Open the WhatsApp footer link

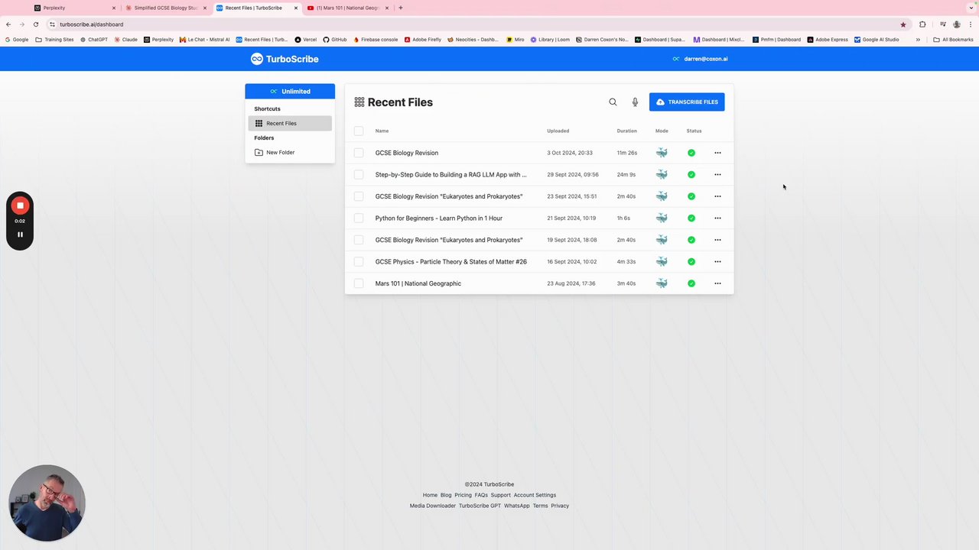(x=517, y=506)
